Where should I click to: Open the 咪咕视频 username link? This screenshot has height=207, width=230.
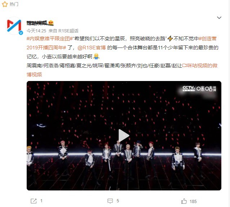(37, 23)
